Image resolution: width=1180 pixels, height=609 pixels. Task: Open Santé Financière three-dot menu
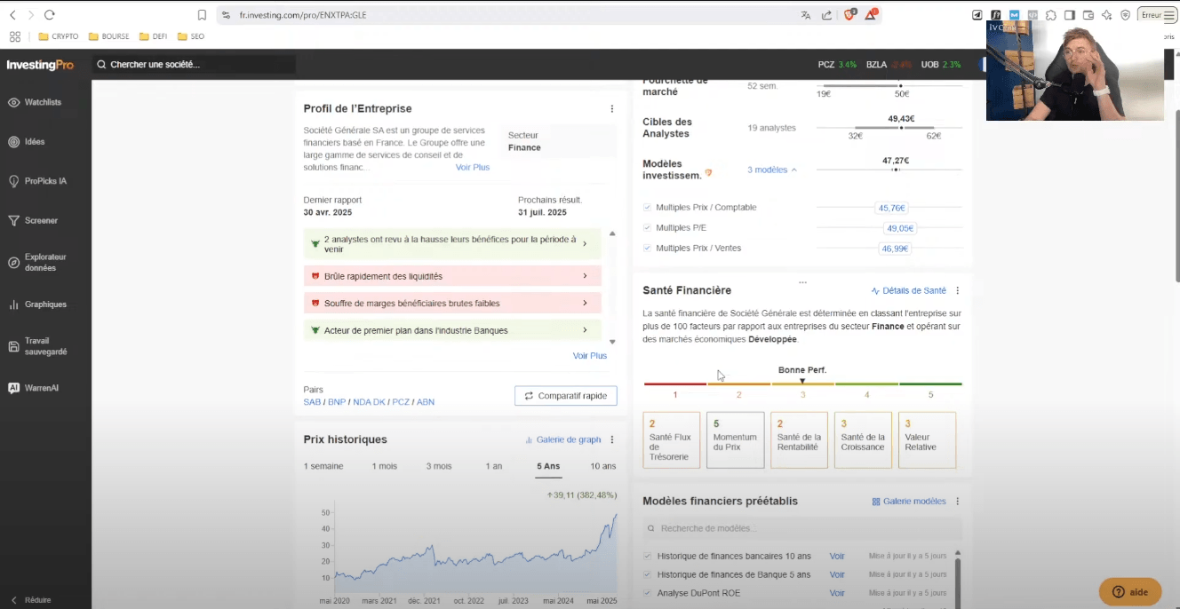point(957,290)
